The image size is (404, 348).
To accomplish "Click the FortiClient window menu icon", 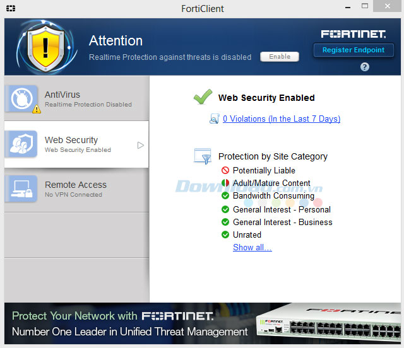I will [11, 8].
